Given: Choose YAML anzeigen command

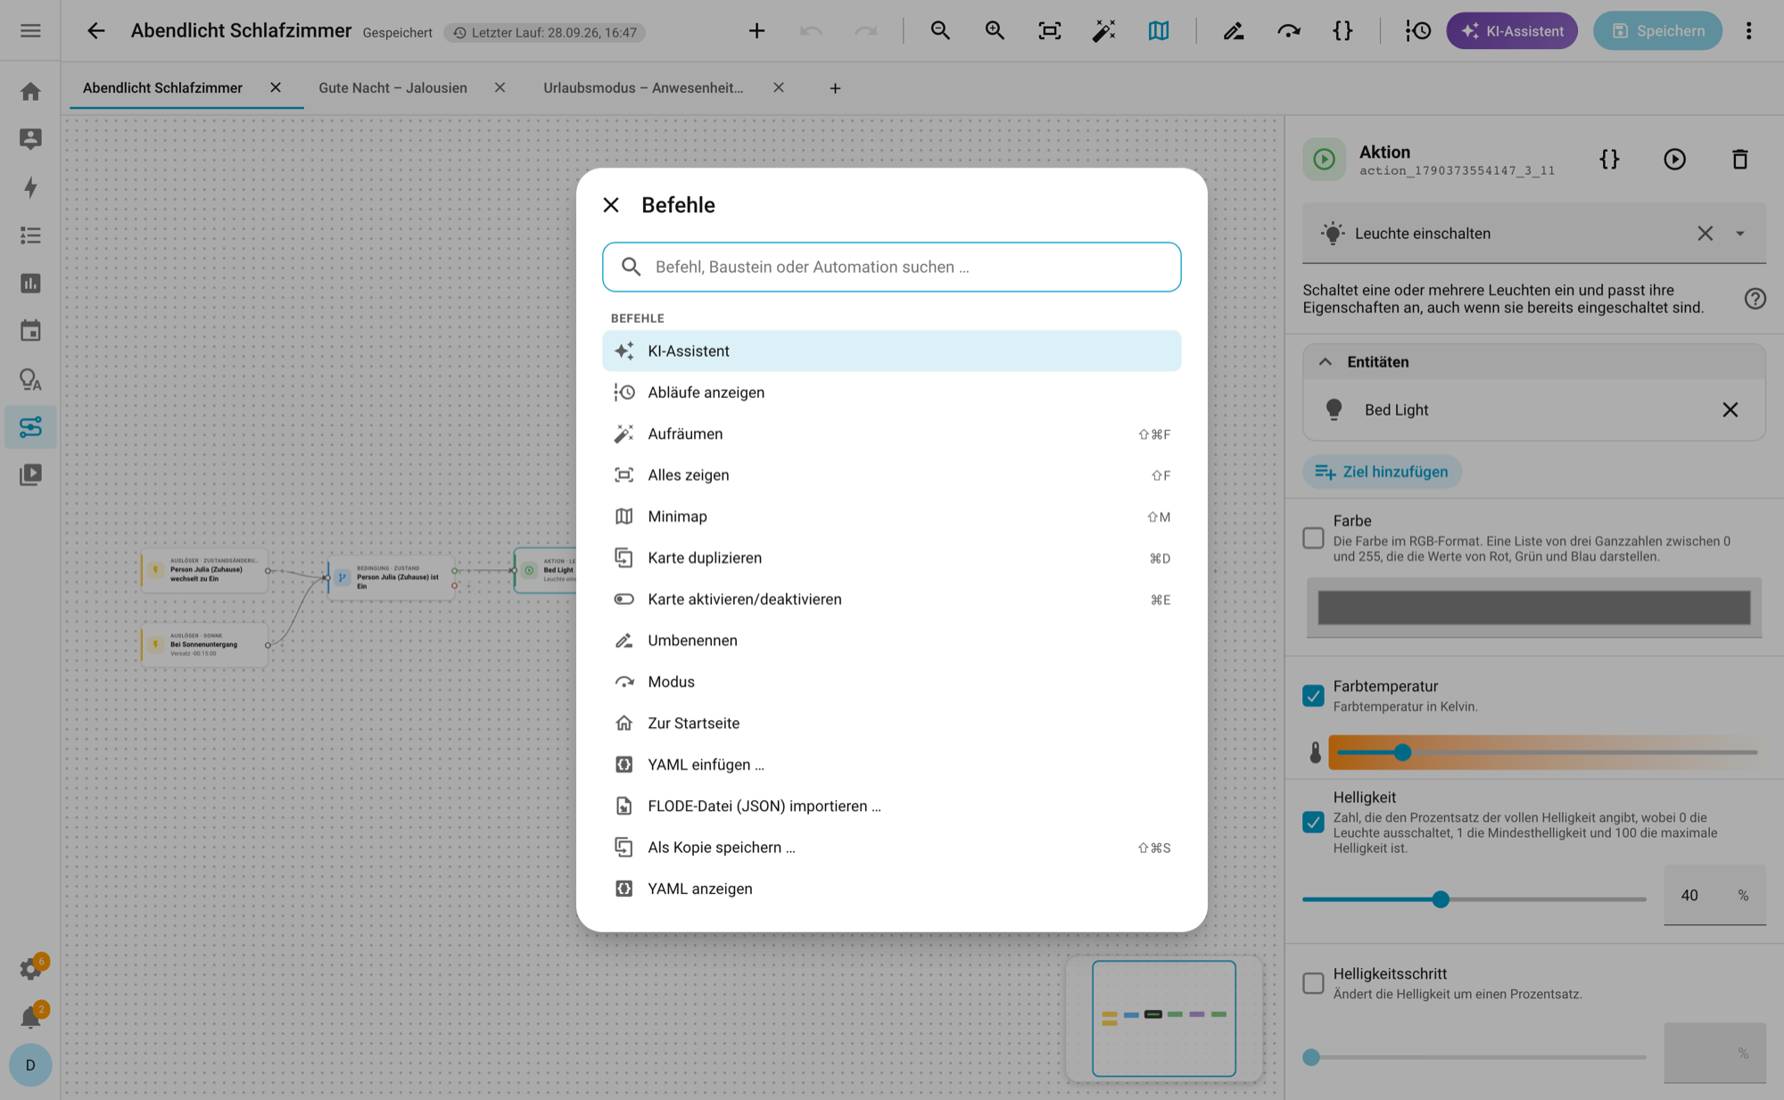Looking at the screenshot, I should click(892, 889).
